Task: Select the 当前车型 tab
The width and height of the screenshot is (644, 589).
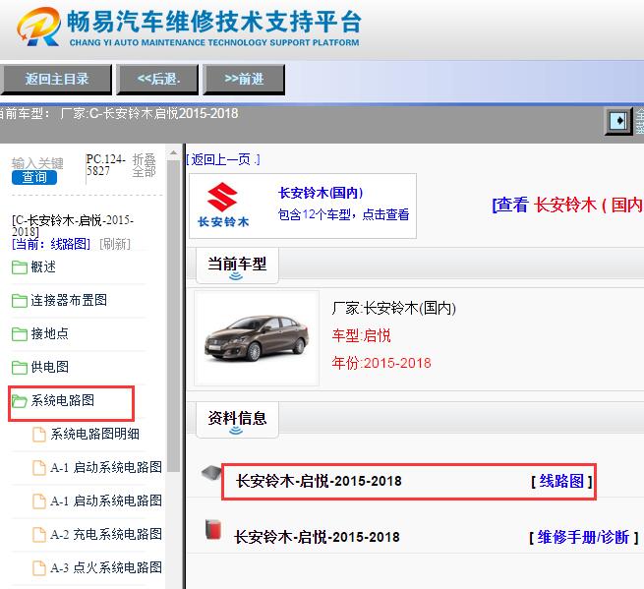Action: (x=237, y=265)
